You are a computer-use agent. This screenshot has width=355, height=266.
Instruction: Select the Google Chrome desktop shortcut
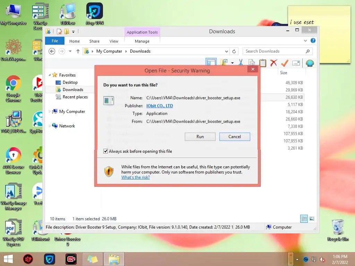tap(14, 88)
